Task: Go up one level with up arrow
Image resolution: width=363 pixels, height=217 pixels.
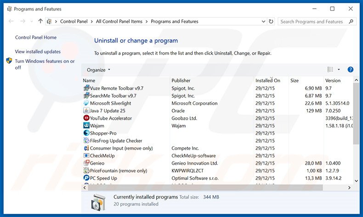Action: tap(40, 21)
